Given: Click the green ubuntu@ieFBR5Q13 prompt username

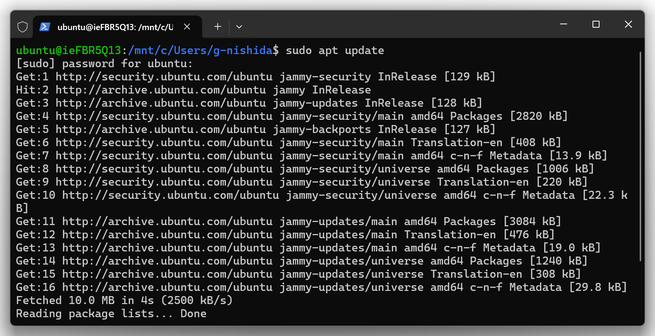Looking at the screenshot, I should coord(69,50).
